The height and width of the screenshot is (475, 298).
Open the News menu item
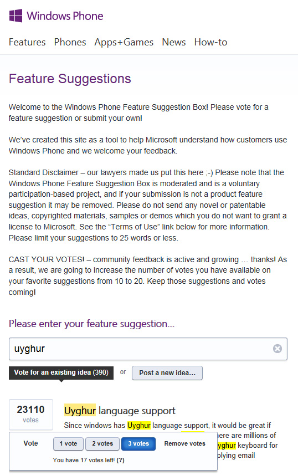click(174, 42)
